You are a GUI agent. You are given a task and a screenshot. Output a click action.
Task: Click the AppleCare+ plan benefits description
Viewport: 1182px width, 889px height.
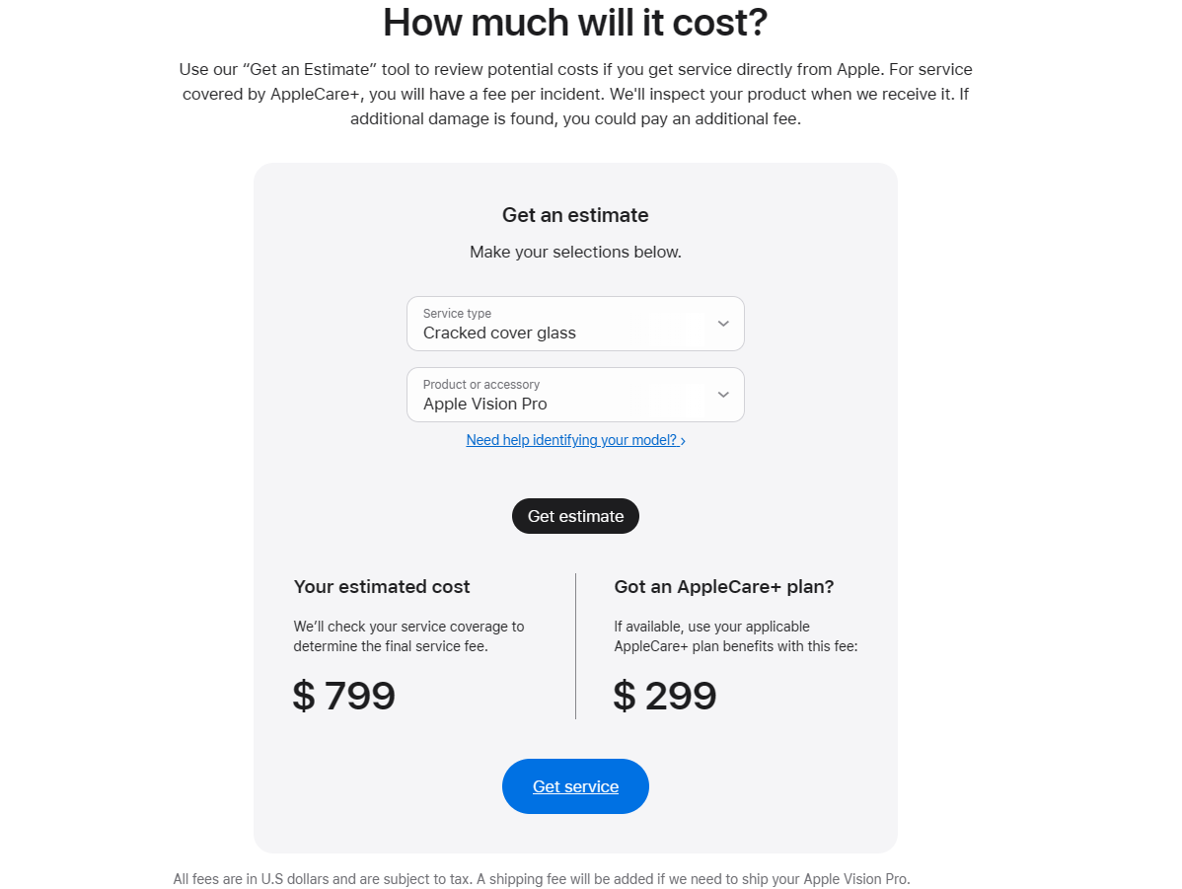pyautogui.click(x=735, y=636)
